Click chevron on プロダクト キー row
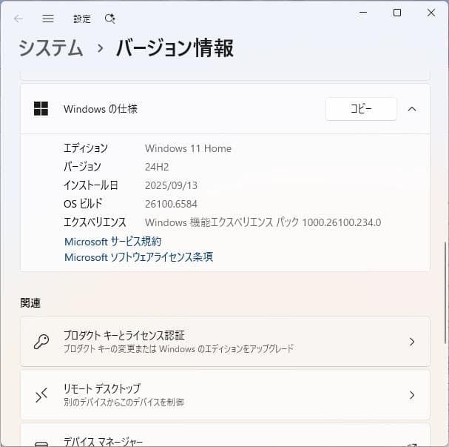Screen dimensions: 449x447 tap(412, 342)
